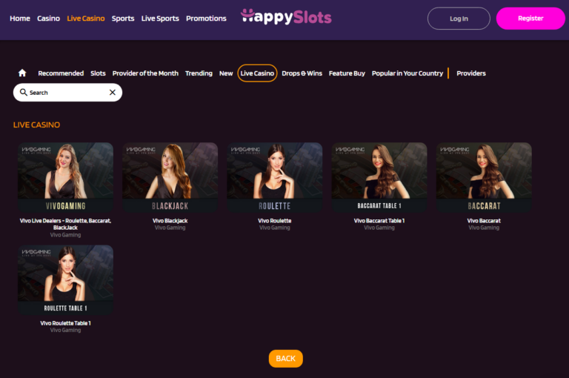569x378 pixels.
Task: Open Vivo Baccarat game thumbnail
Action: point(484,177)
